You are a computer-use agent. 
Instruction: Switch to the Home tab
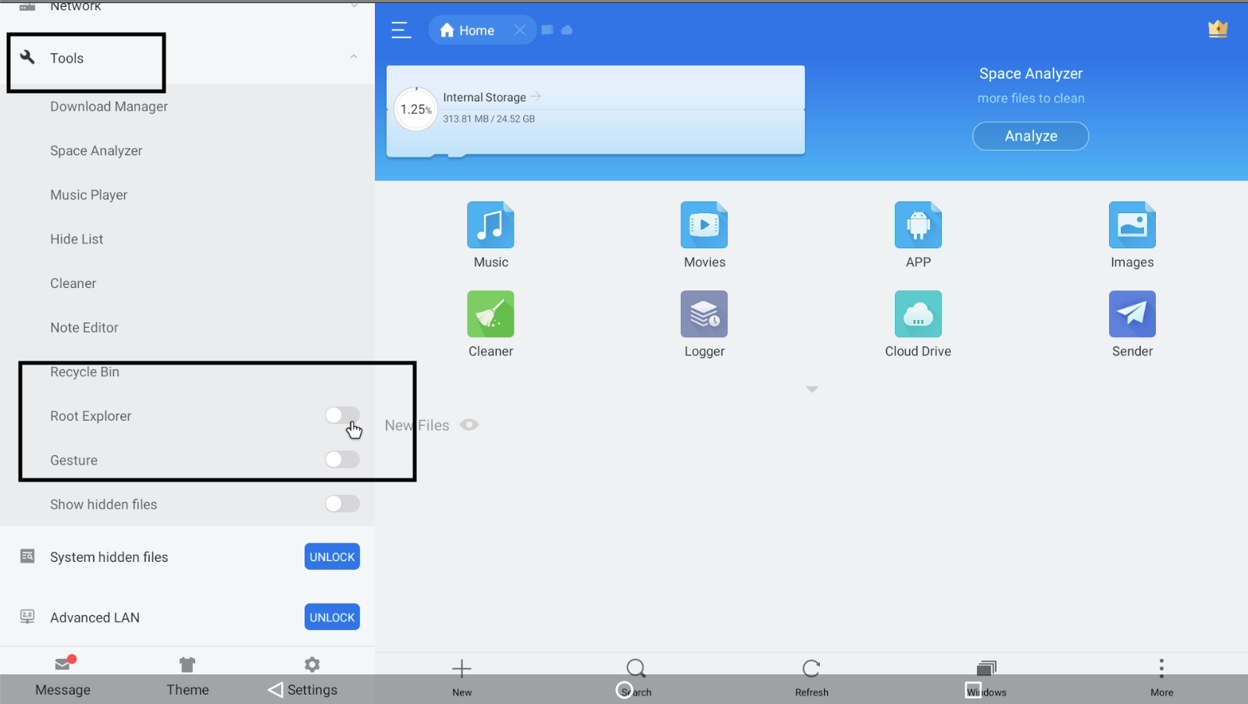[469, 30]
